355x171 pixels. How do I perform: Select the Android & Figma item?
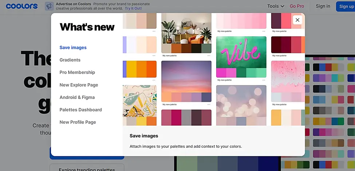(77, 97)
